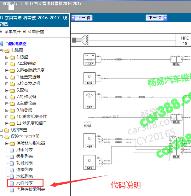This screenshot has width=191, height=196.
Task: Click folder icon beside 6.配电
Action: click(12, 91)
